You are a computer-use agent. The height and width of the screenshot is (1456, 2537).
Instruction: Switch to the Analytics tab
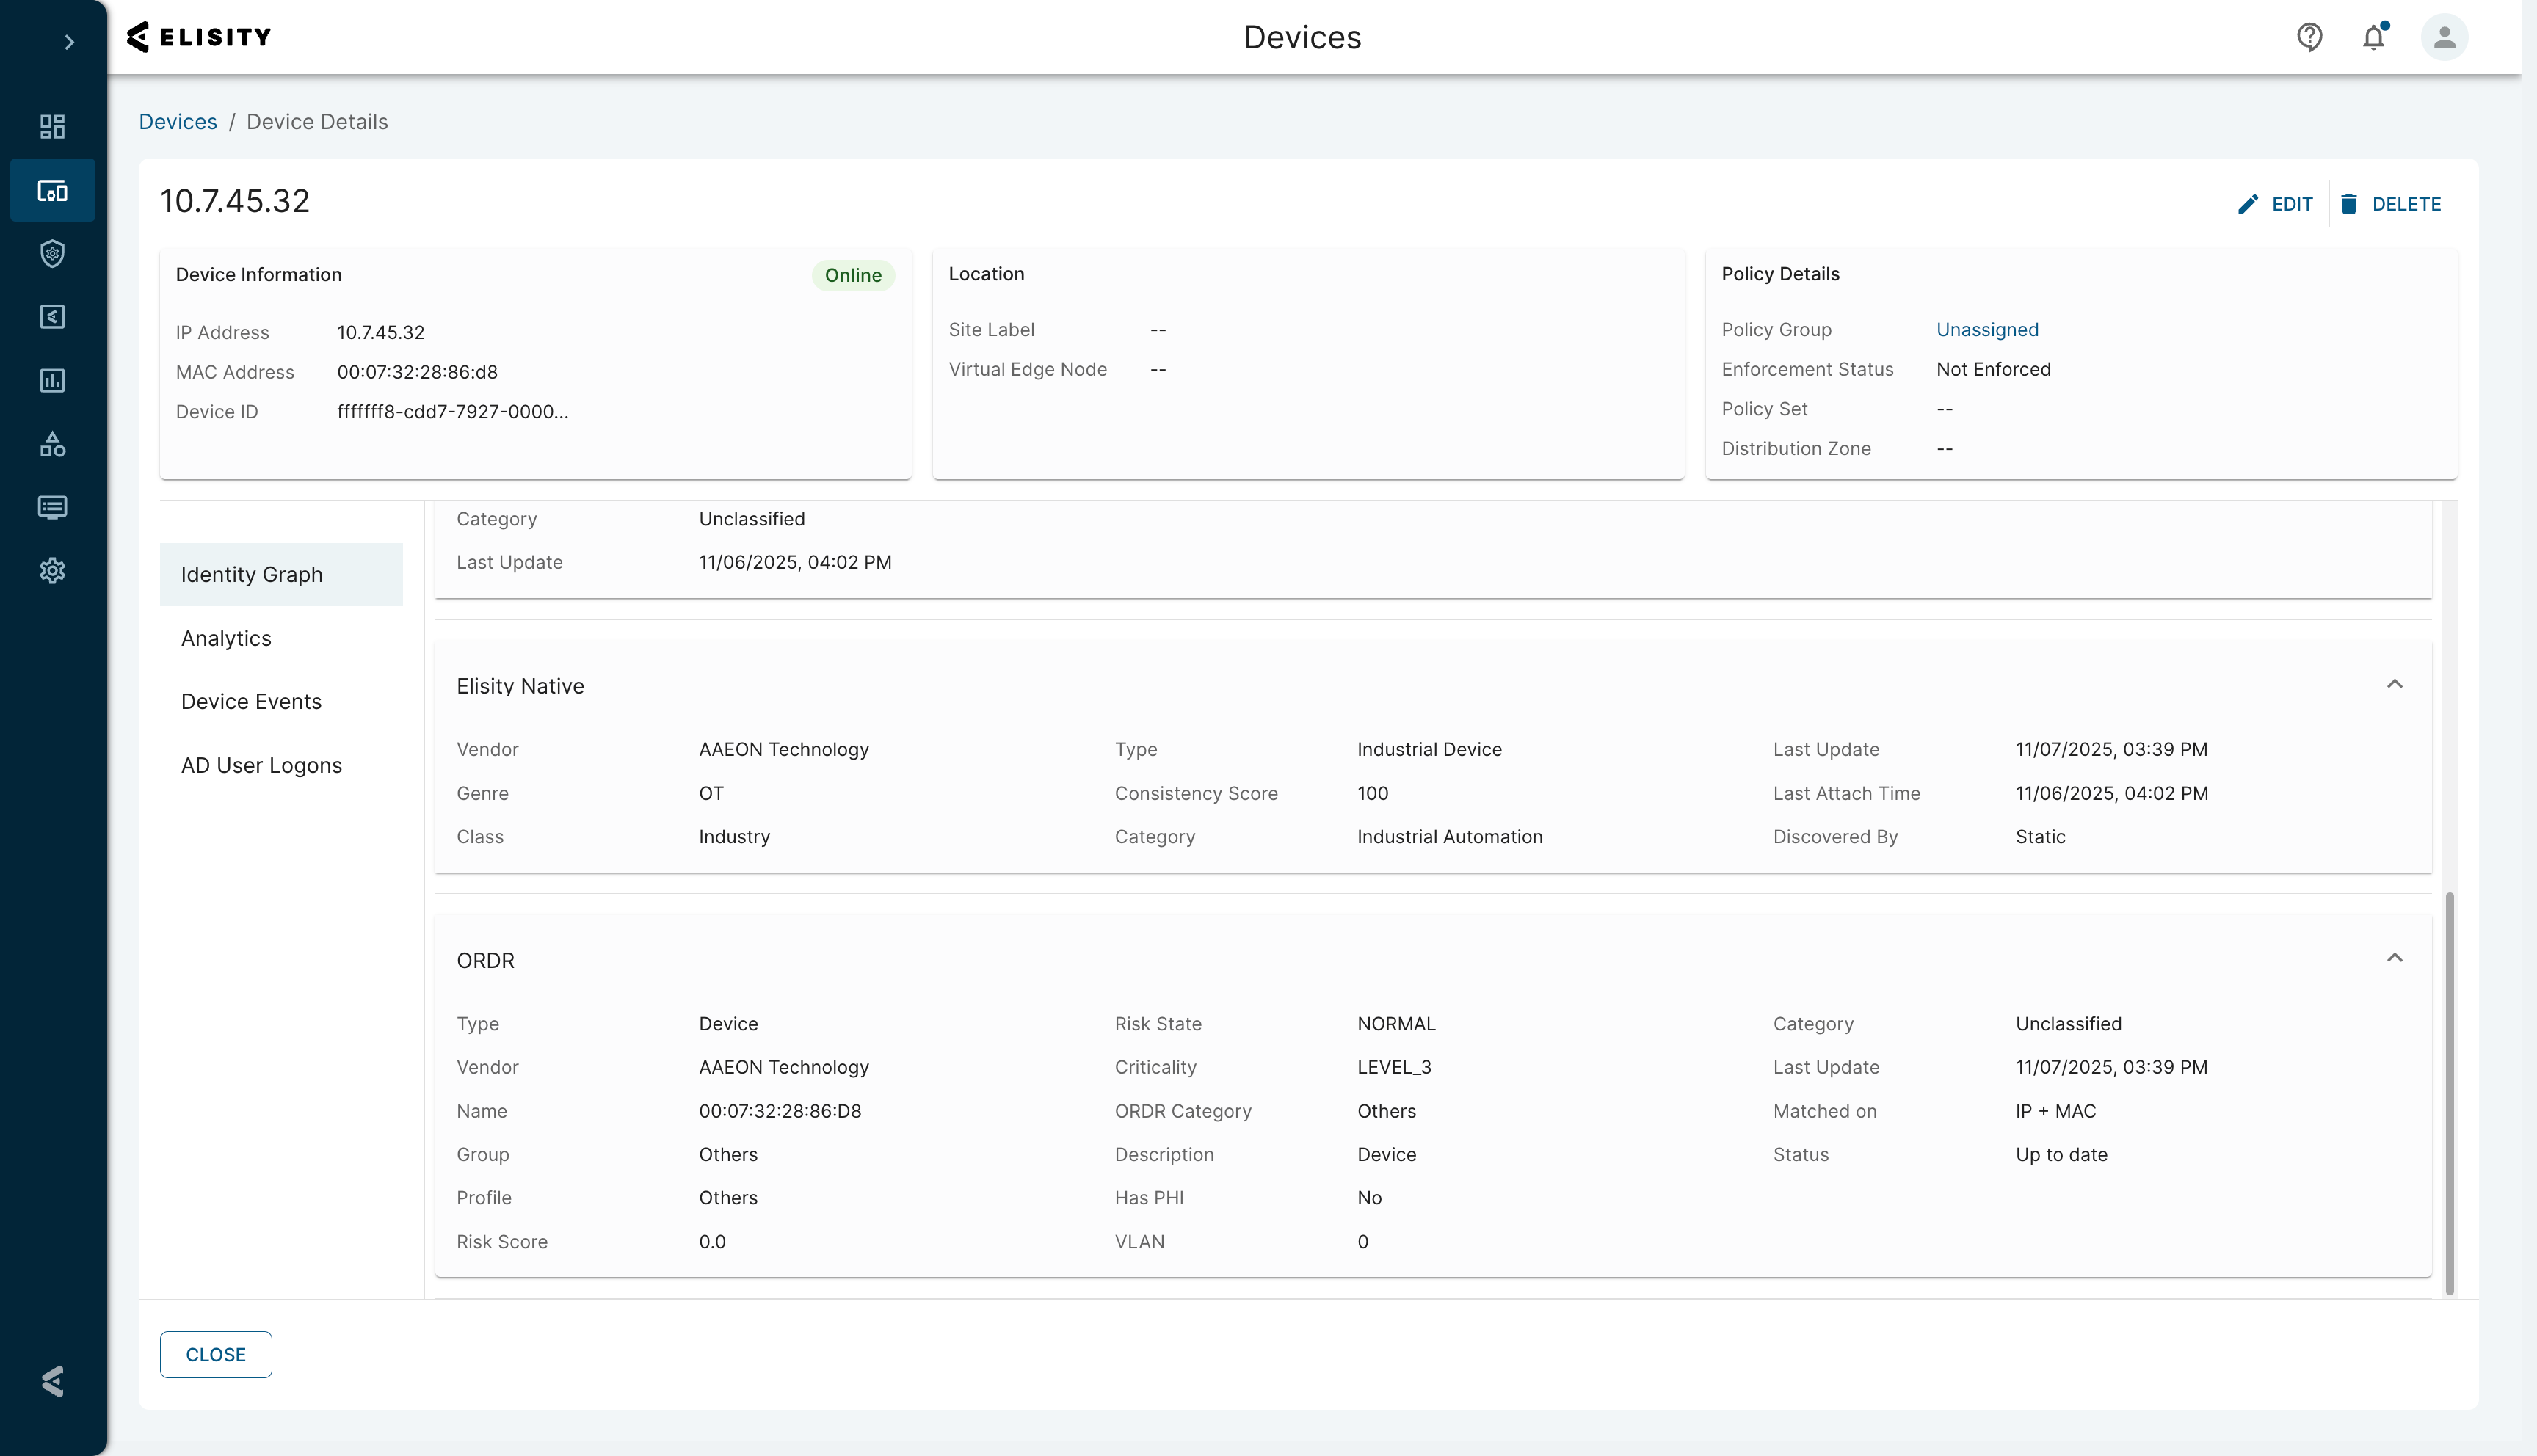click(x=226, y=638)
